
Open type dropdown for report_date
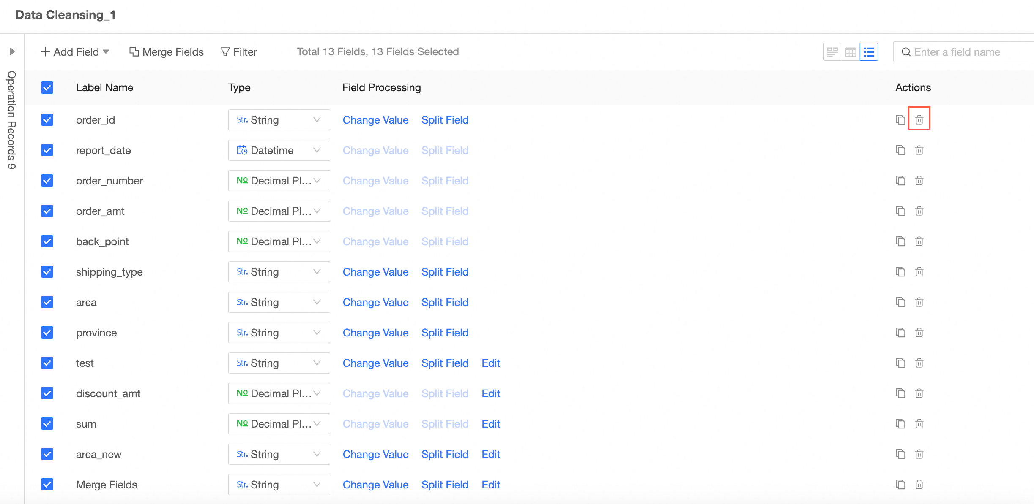(279, 150)
